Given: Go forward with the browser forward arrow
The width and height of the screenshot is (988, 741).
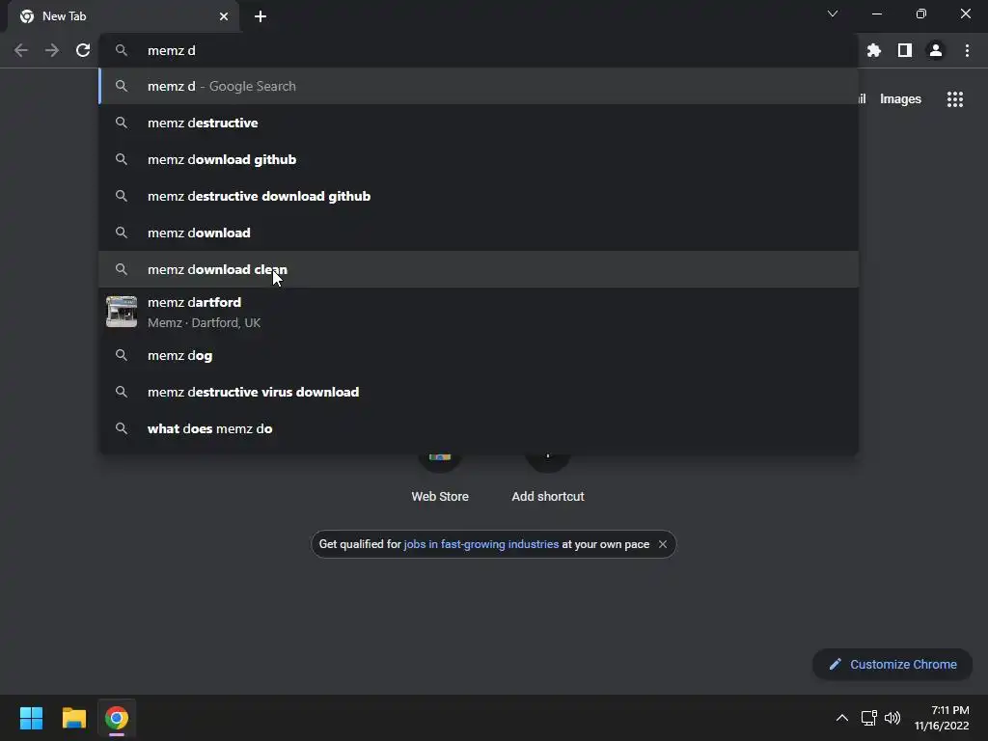Looking at the screenshot, I should pyautogui.click(x=52, y=50).
